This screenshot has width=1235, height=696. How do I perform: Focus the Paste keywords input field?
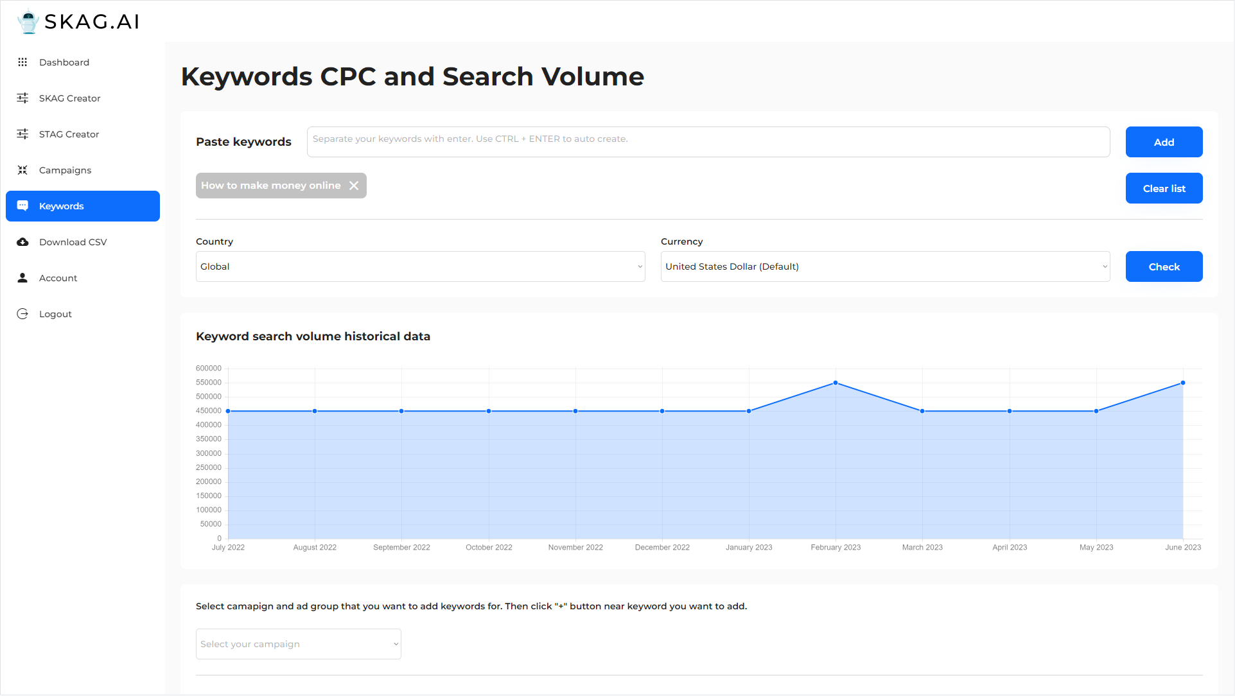(708, 142)
